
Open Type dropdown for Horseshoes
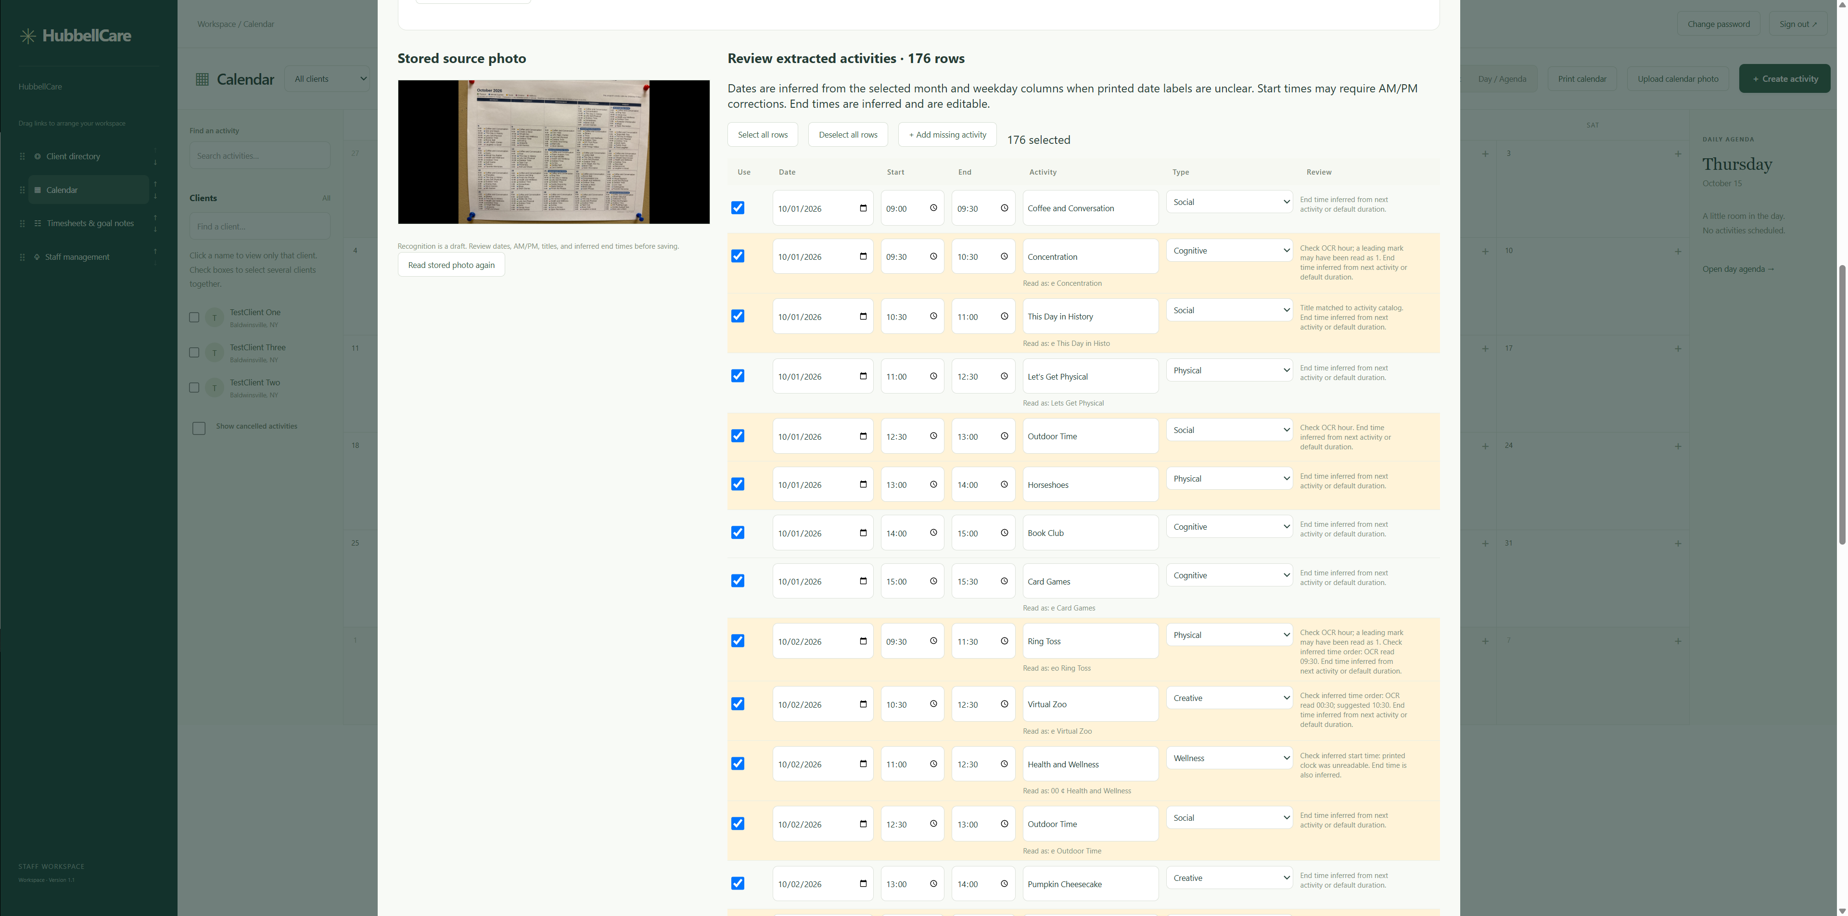coord(1229,478)
